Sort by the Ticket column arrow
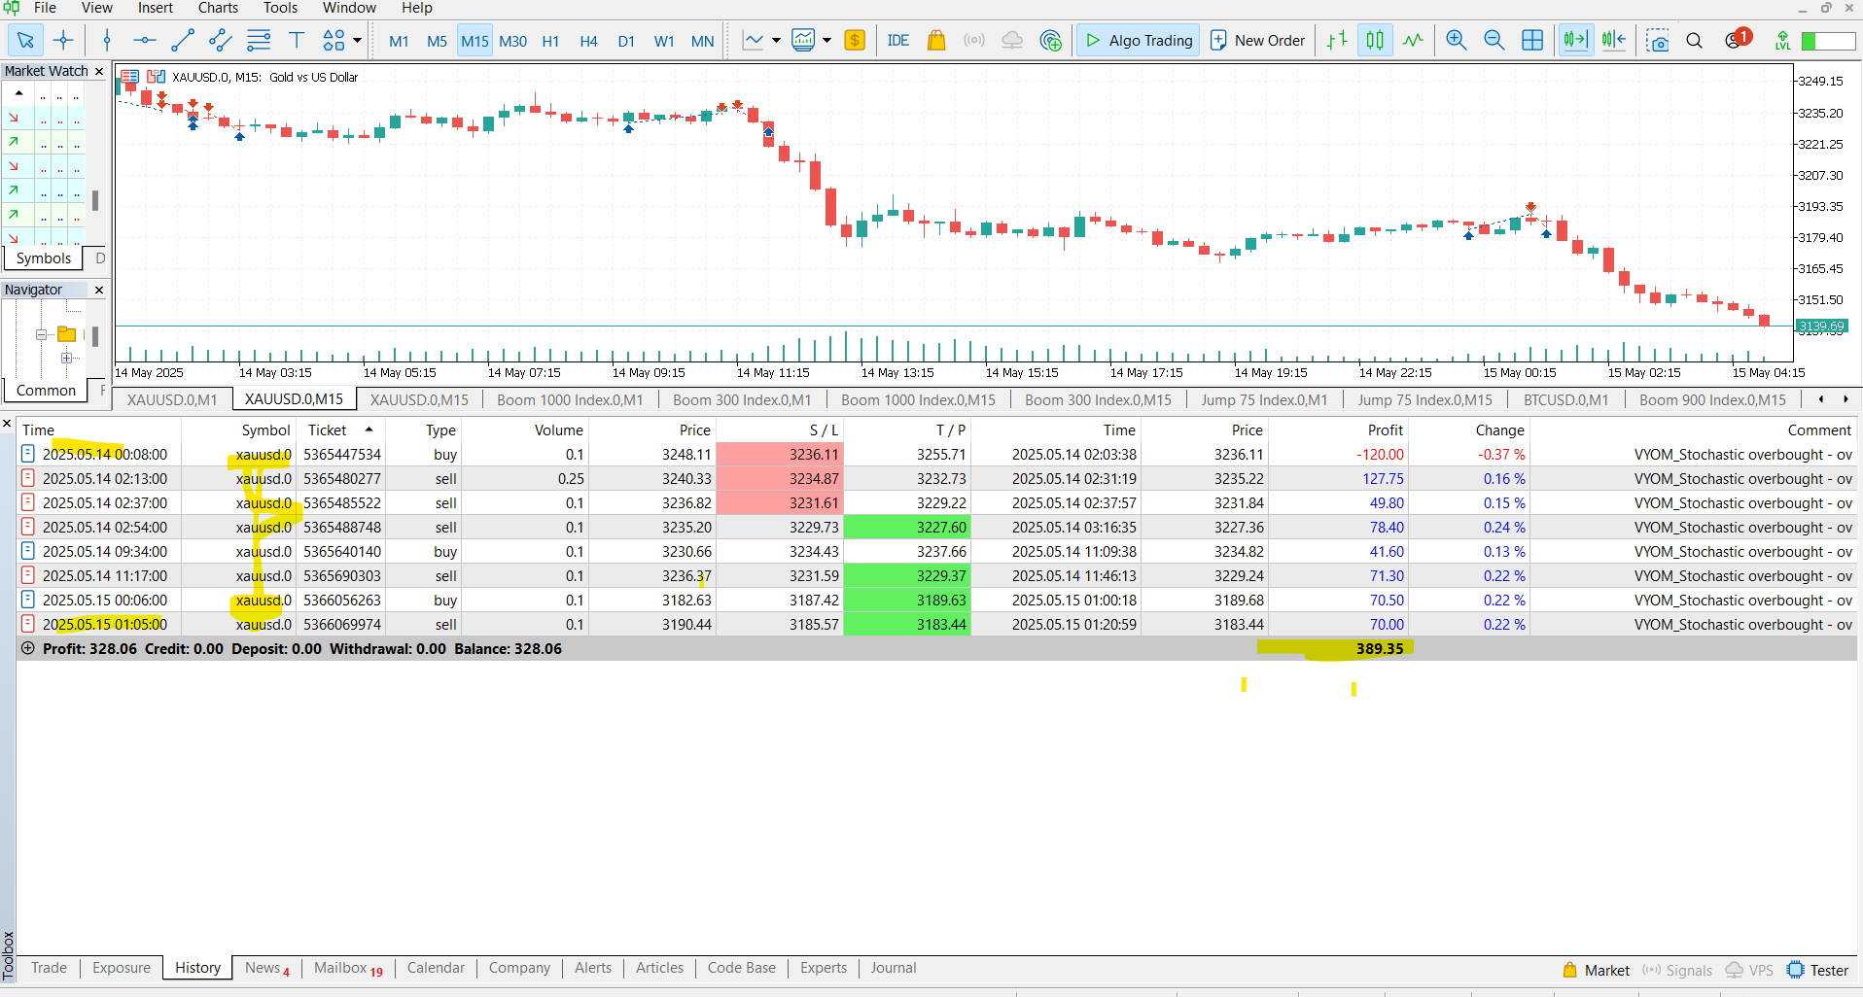Viewport: 1863px width, 997px height. tap(369, 430)
